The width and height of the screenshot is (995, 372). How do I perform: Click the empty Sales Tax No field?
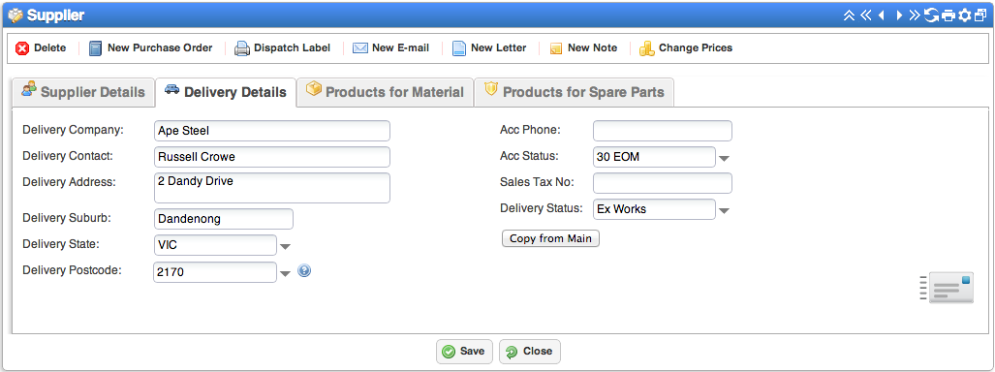click(x=663, y=183)
